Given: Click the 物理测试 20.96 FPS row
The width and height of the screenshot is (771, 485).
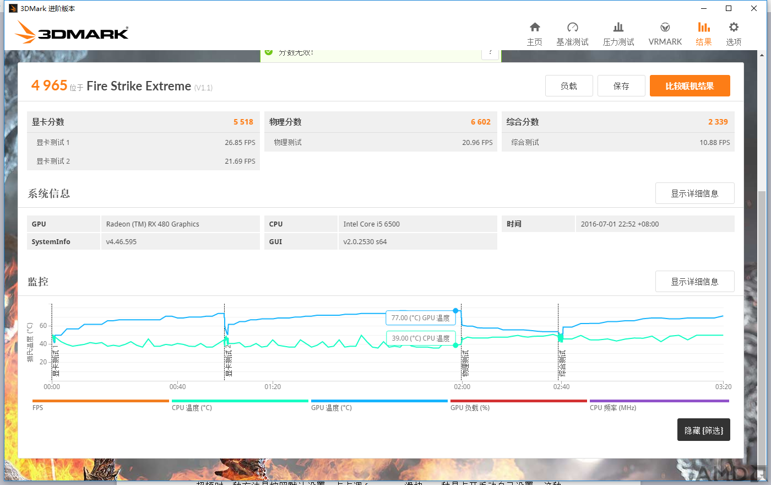Looking at the screenshot, I should [x=381, y=142].
